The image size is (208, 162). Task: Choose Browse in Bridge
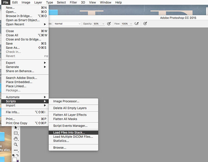pos(25,16)
